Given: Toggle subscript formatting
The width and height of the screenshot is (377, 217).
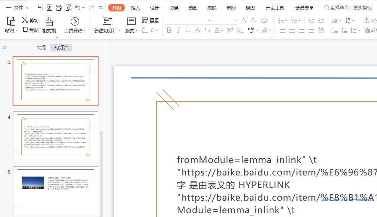Looking at the screenshot, I should pos(239,30).
